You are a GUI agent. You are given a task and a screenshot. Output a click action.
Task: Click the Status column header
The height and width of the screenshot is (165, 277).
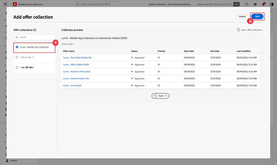click(x=134, y=51)
